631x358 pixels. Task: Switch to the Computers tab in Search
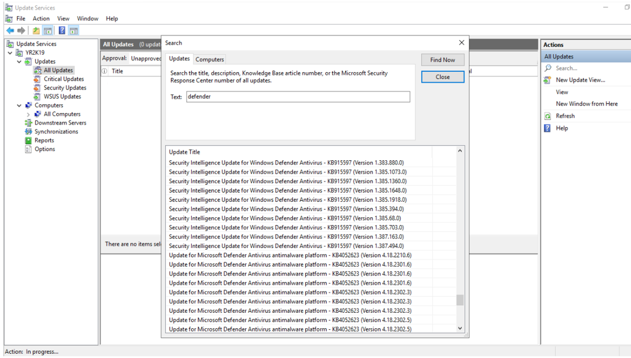(x=209, y=59)
